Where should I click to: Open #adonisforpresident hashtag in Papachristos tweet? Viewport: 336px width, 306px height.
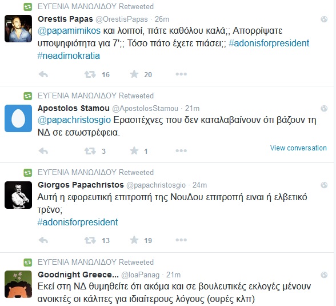pyautogui.click(x=78, y=222)
